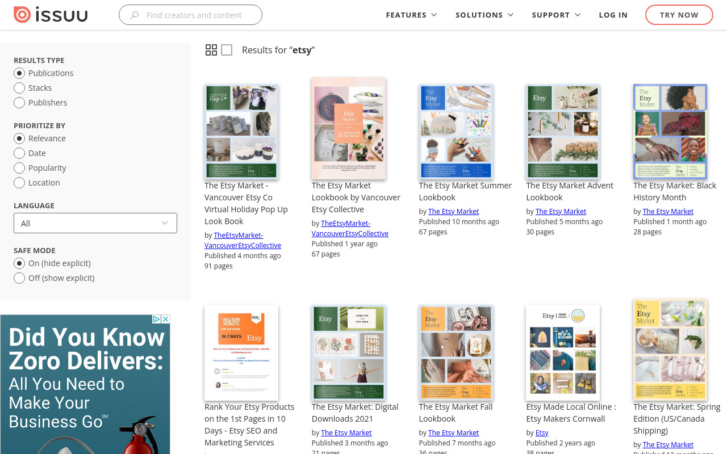Focus the Find creators and content search box
Screen dimensions: 727x454
[x=190, y=15]
